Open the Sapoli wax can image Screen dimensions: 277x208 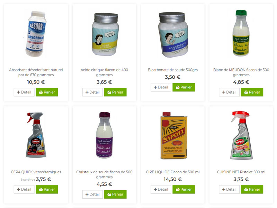(x=173, y=135)
